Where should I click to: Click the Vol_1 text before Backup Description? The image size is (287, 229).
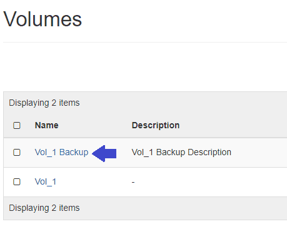point(143,153)
